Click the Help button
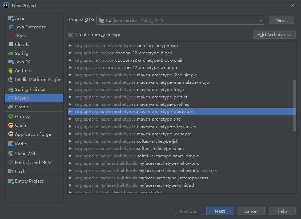 coord(282,211)
